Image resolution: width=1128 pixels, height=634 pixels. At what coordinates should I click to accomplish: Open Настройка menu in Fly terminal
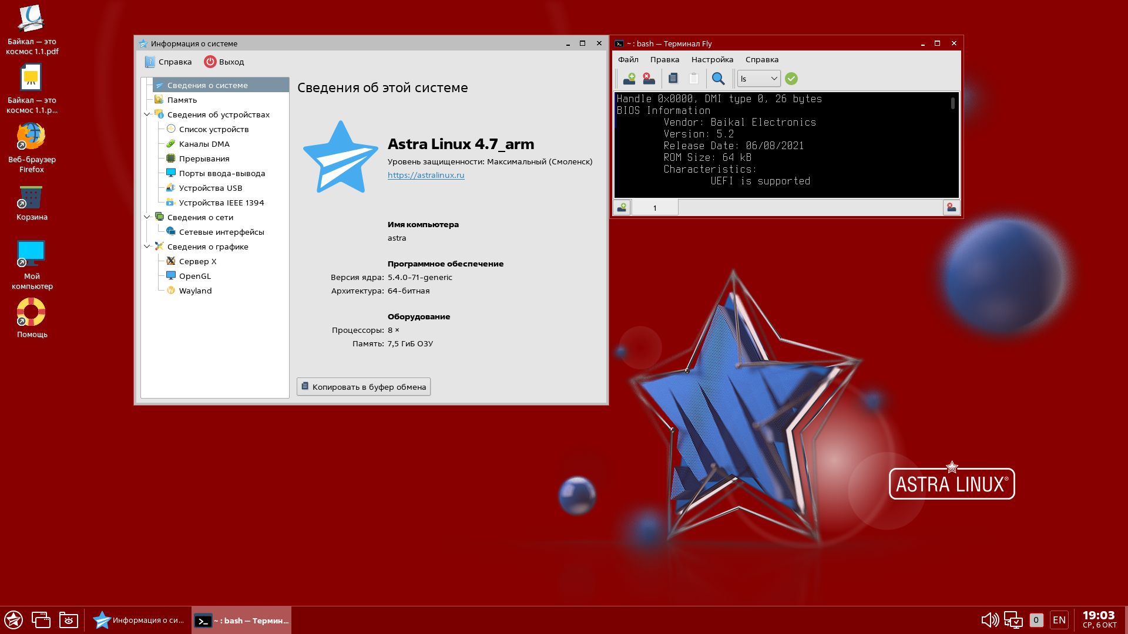pyautogui.click(x=712, y=59)
